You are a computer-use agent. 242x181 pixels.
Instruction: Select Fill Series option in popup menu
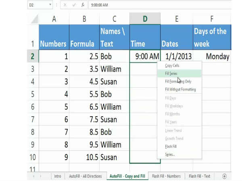coord(171,74)
